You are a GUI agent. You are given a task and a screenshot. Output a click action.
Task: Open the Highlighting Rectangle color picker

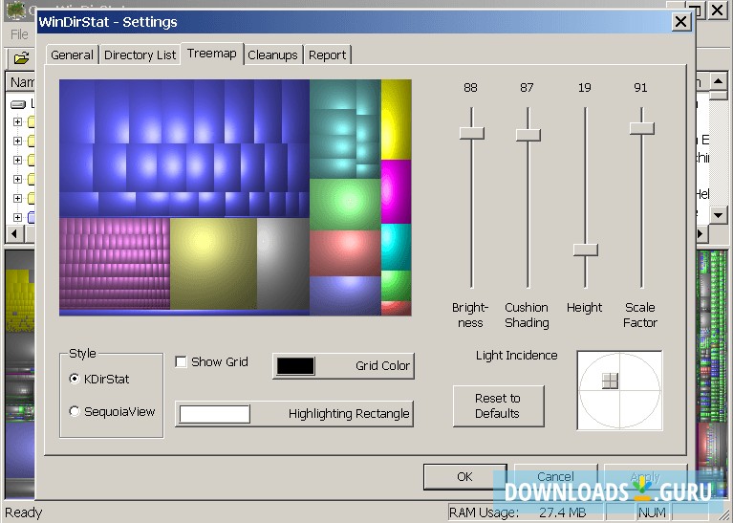coord(294,414)
